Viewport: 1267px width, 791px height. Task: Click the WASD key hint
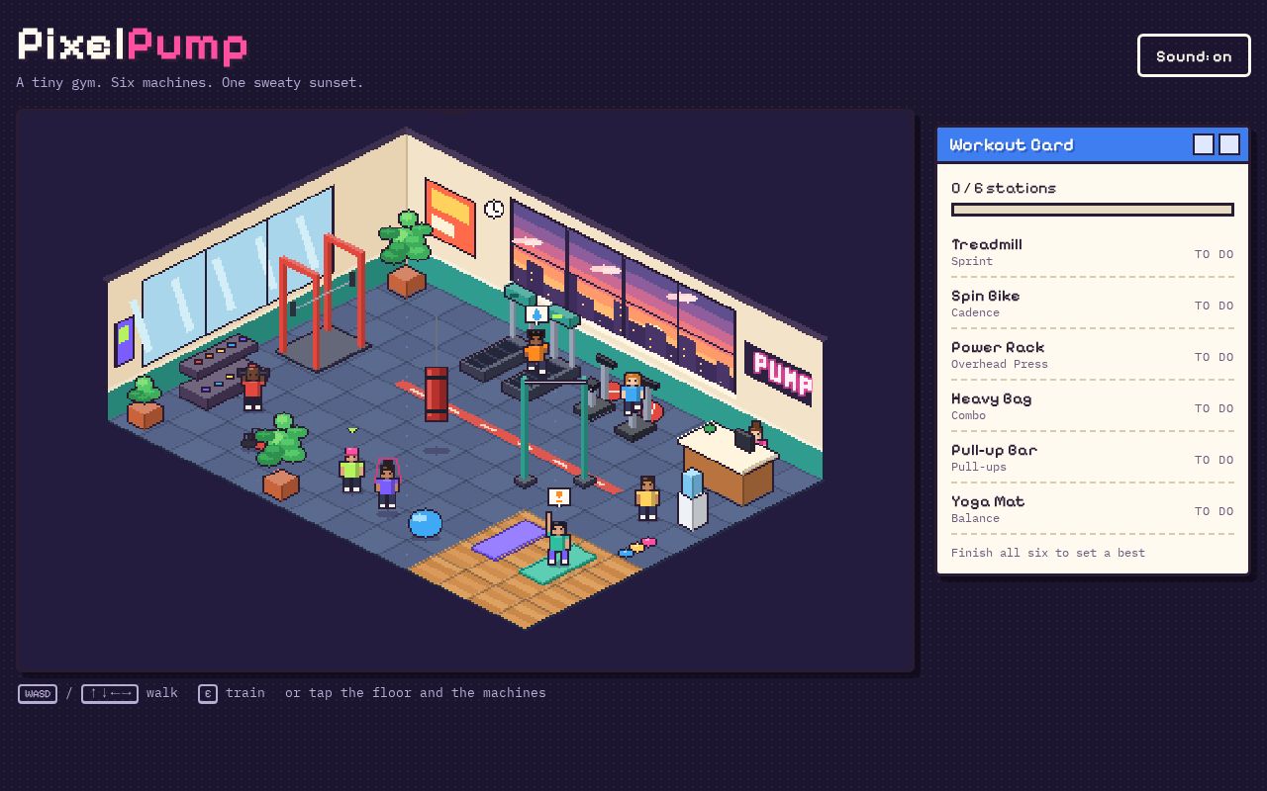click(38, 693)
